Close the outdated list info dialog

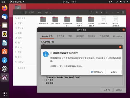[120, 47]
